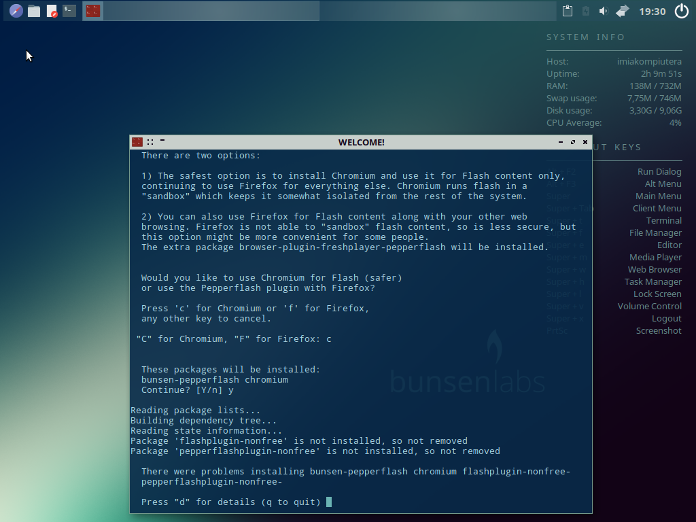Image resolution: width=696 pixels, height=522 pixels.
Task: Open the file manager panel icon
Action: pyautogui.click(x=34, y=11)
